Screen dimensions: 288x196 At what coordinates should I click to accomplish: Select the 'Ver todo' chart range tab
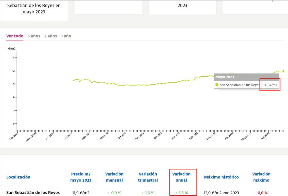point(15,36)
